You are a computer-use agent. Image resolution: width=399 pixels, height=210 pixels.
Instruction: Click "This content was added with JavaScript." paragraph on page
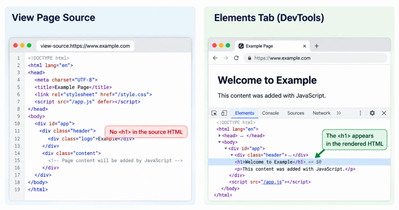pyautogui.click(x=272, y=96)
